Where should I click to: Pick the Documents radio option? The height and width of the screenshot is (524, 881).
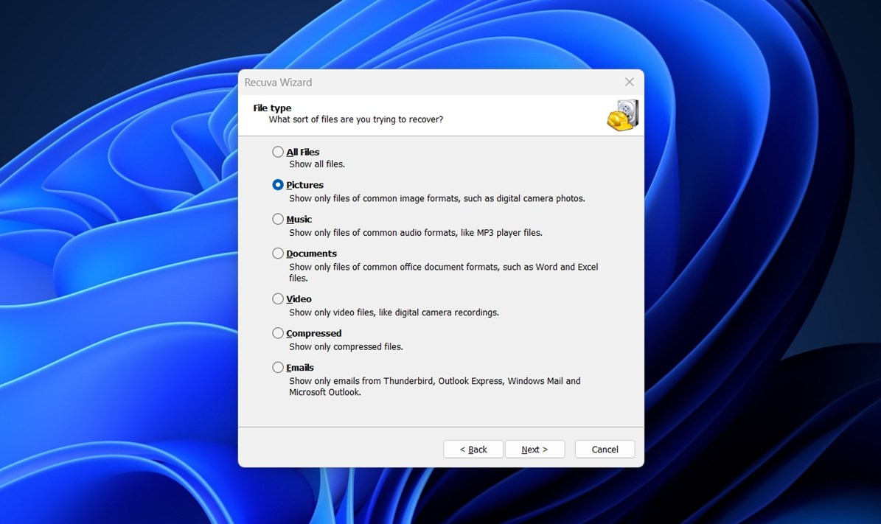278,254
